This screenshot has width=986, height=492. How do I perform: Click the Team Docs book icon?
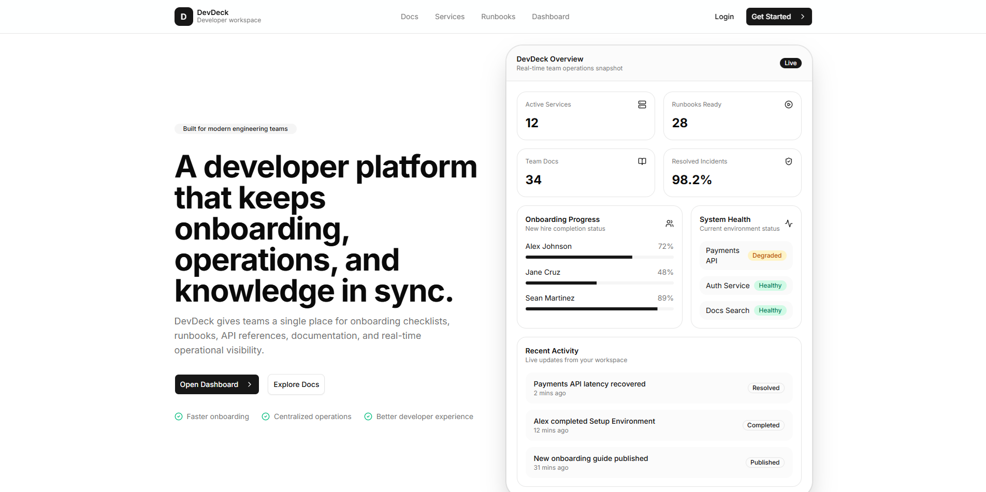642,161
